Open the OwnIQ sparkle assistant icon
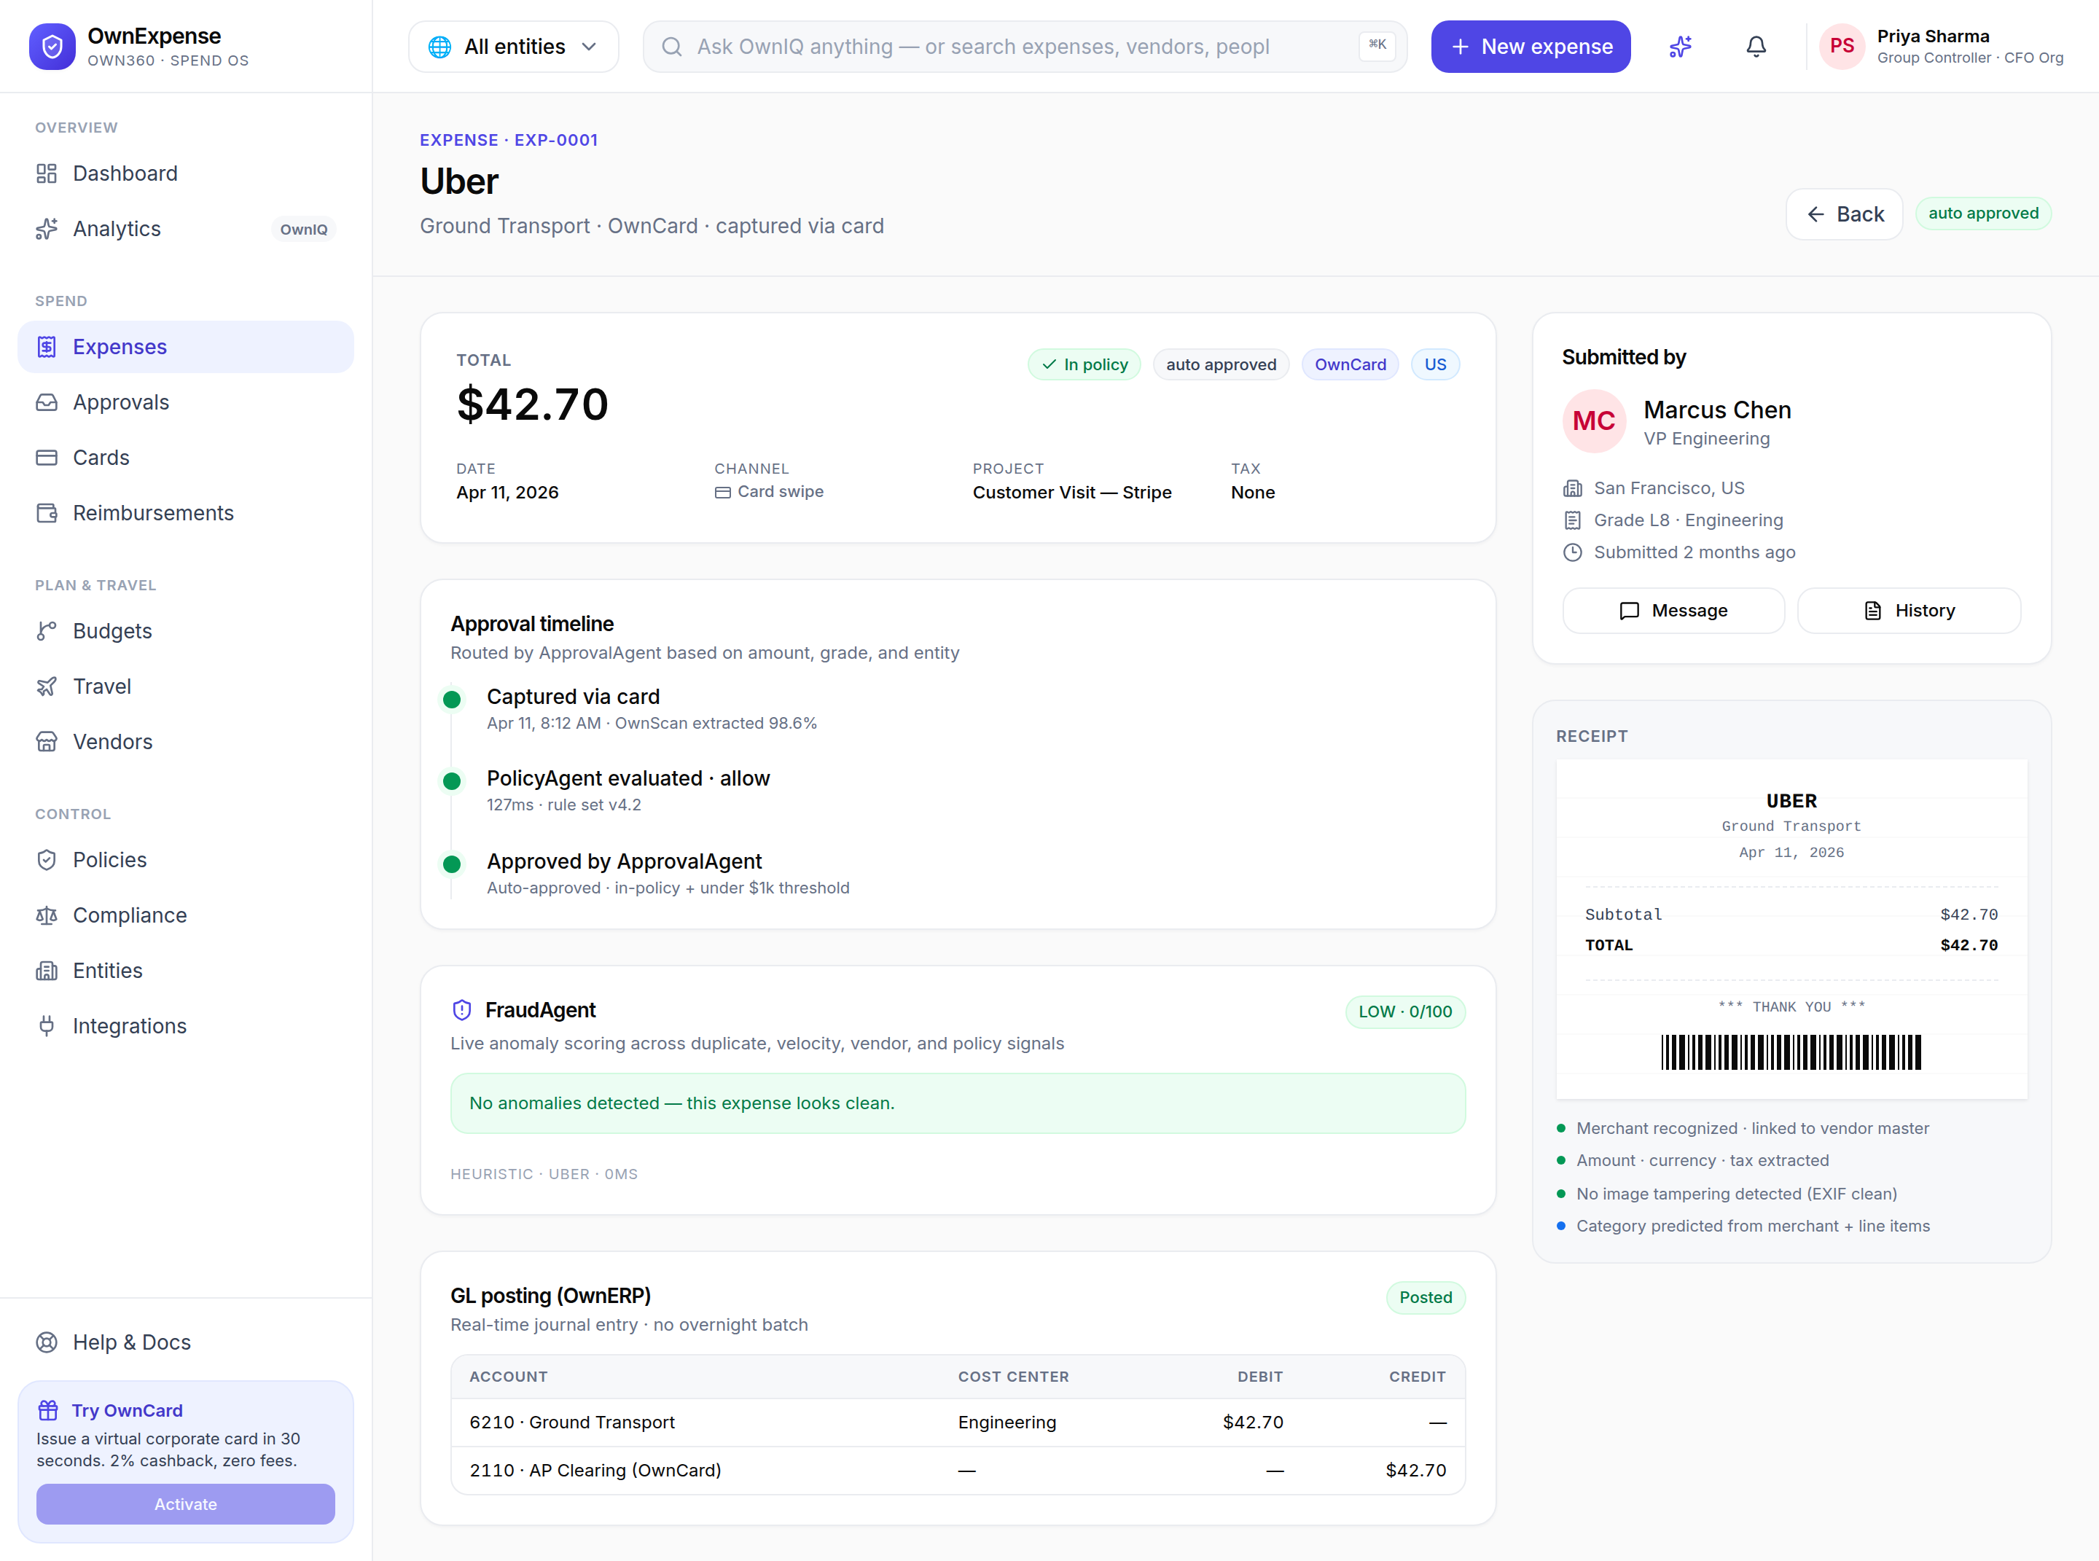2099x1561 pixels. coord(1681,47)
